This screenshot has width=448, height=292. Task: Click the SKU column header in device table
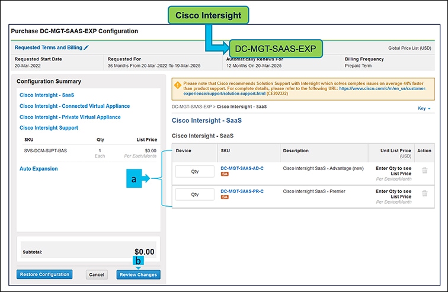point(225,150)
